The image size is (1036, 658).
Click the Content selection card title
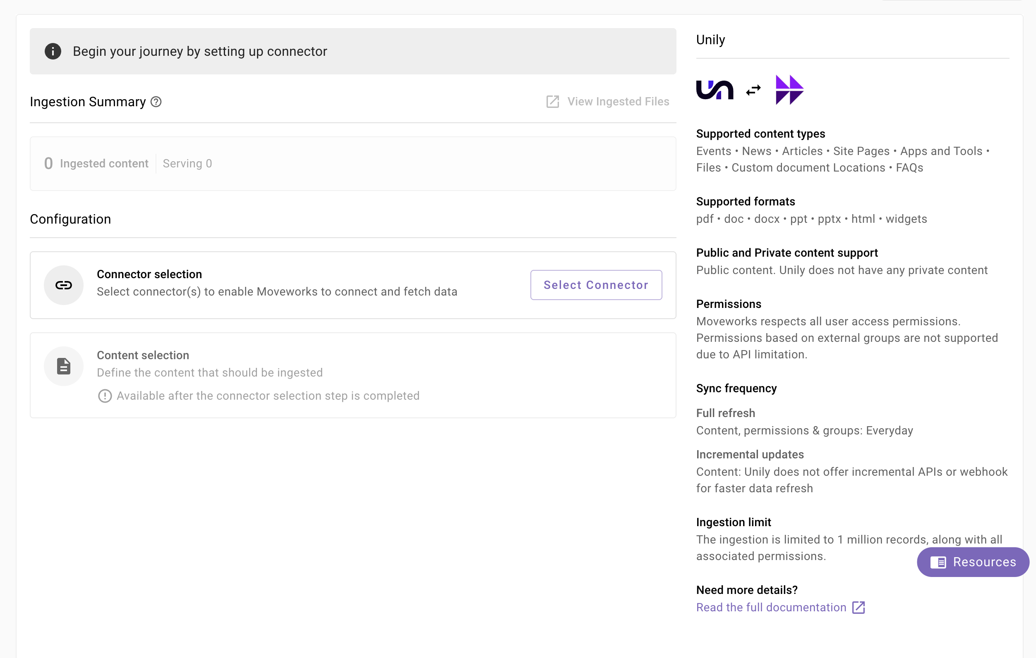(143, 355)
